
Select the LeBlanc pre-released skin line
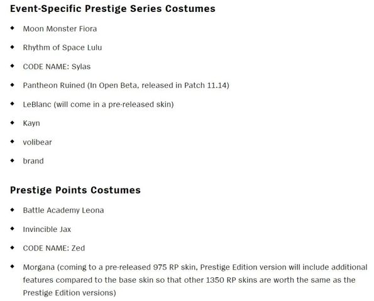click(x=98, y=104)
